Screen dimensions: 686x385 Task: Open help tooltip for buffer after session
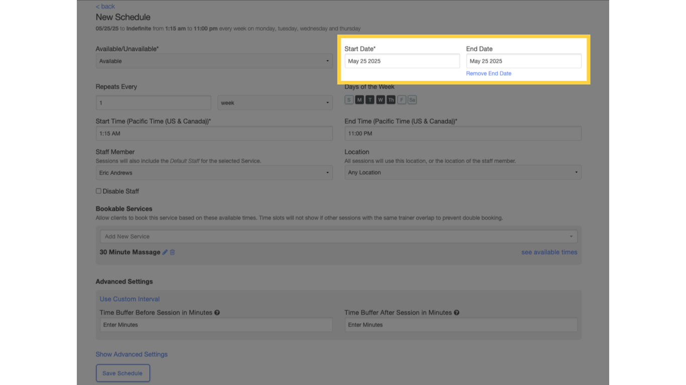point(456,312)
